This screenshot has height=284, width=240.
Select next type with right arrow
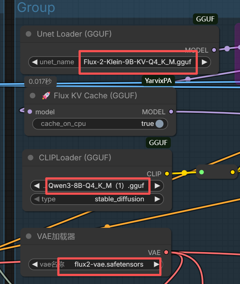pos(157,199)
